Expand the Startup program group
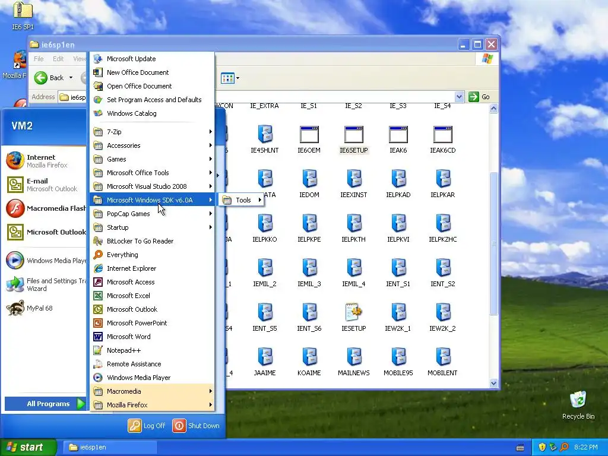The image size is (608, 456). click(x=152, y=227)
